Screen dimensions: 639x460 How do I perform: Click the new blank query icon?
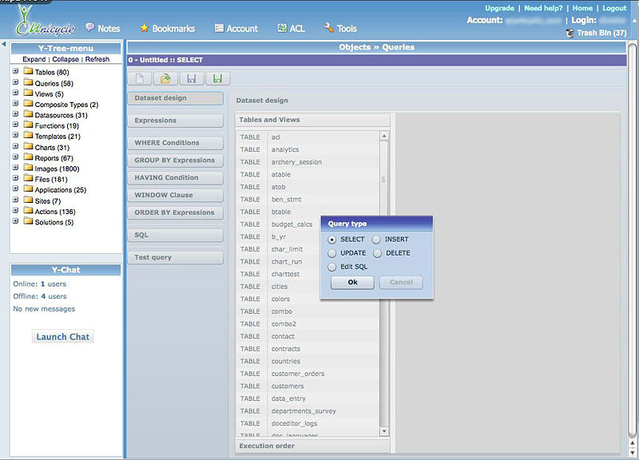[140, 78]
